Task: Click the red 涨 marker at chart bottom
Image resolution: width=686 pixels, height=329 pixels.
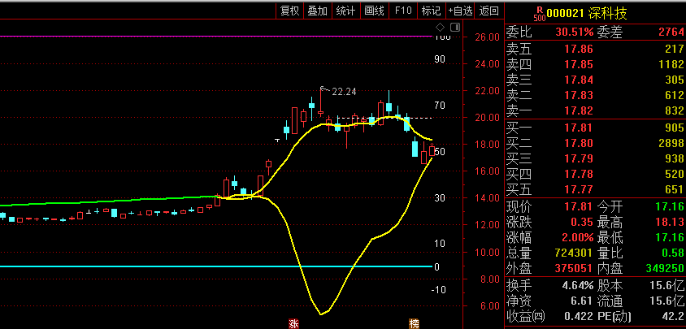Action: point(293,324)
